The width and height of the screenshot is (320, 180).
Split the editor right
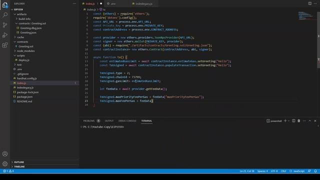[x=310, y=3]
